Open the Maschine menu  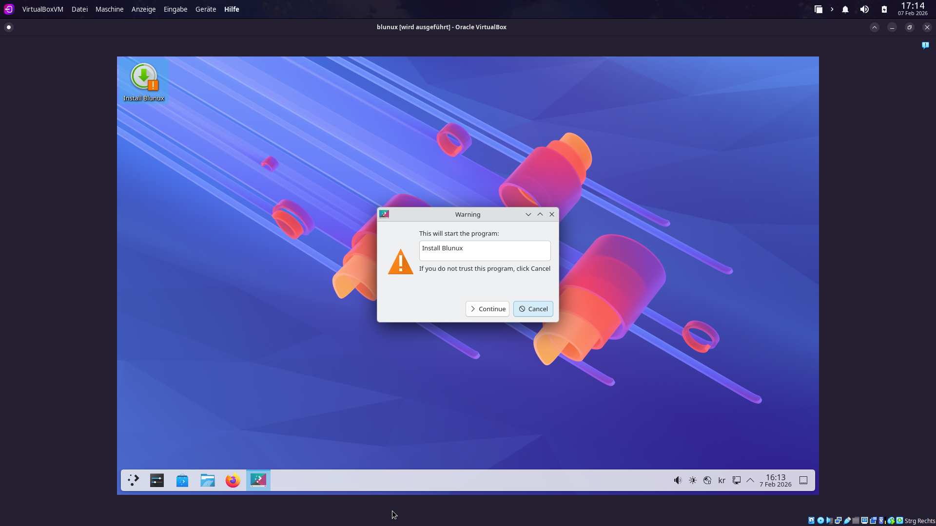pyautogui.click(x=109, y=9)
